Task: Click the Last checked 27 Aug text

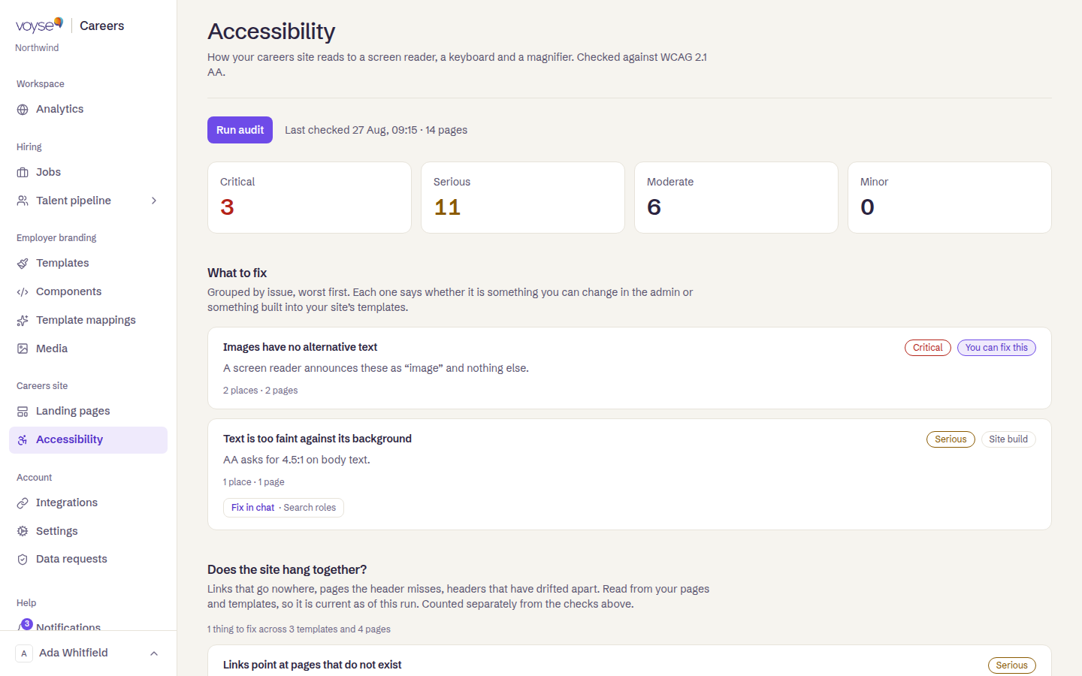Action: click(376, 130)
